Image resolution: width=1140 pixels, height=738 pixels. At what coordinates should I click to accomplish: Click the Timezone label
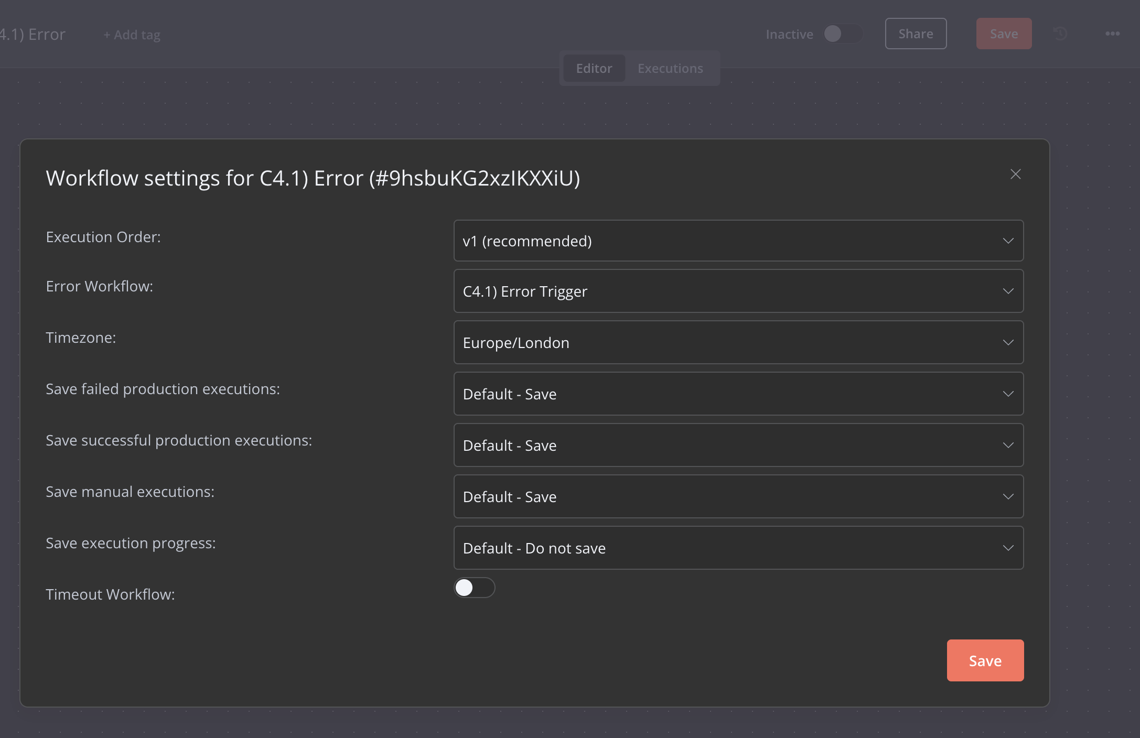[81, 338]
